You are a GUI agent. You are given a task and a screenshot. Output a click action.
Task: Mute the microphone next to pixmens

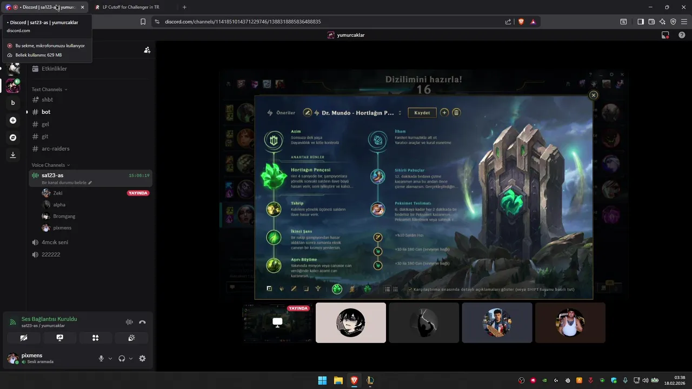coord(101,358)
